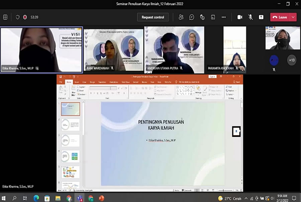The height and width of the screenshot is (202, 301).
Task: Toggle the camera on or off
Action: pos(239,17)
